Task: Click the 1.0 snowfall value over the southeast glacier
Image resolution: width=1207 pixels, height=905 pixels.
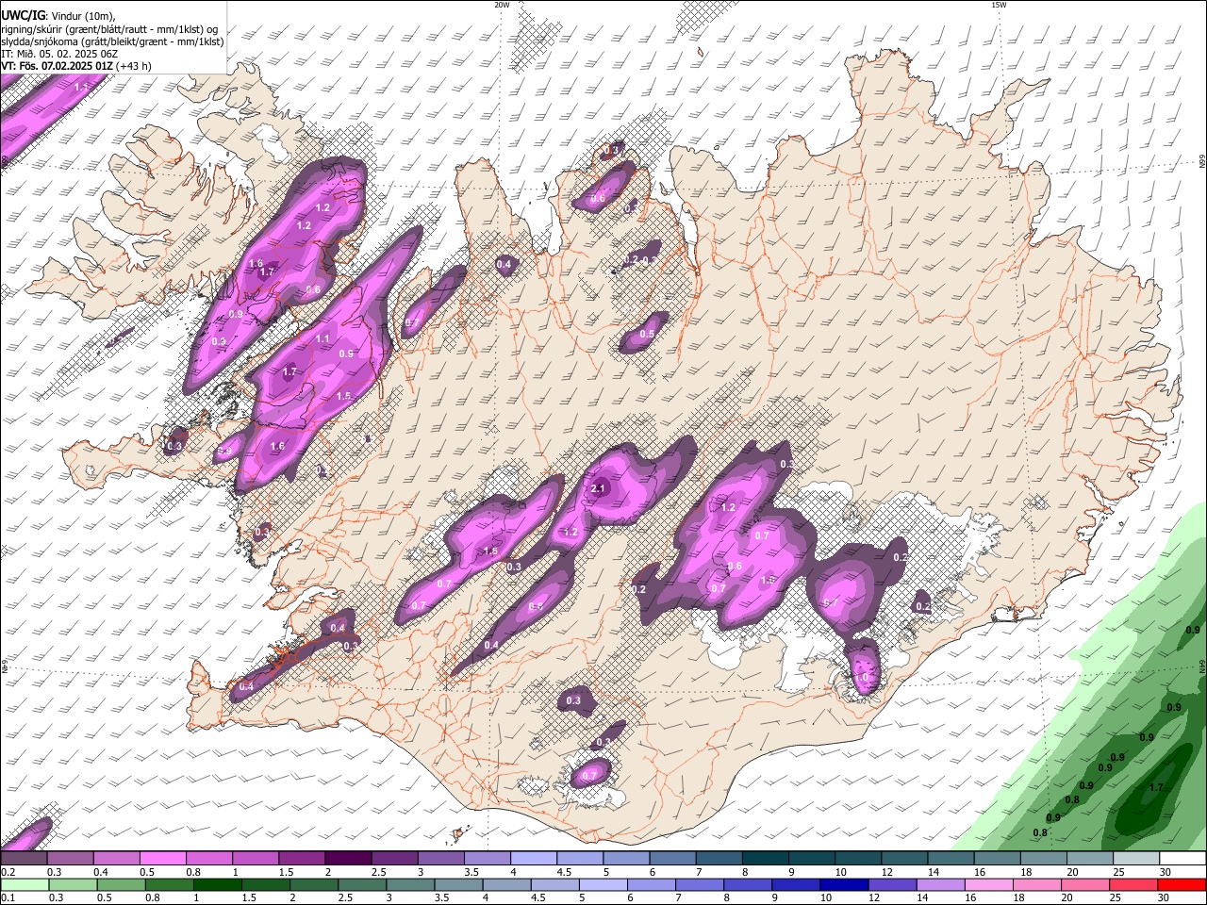Action: [x=862, y=678]
